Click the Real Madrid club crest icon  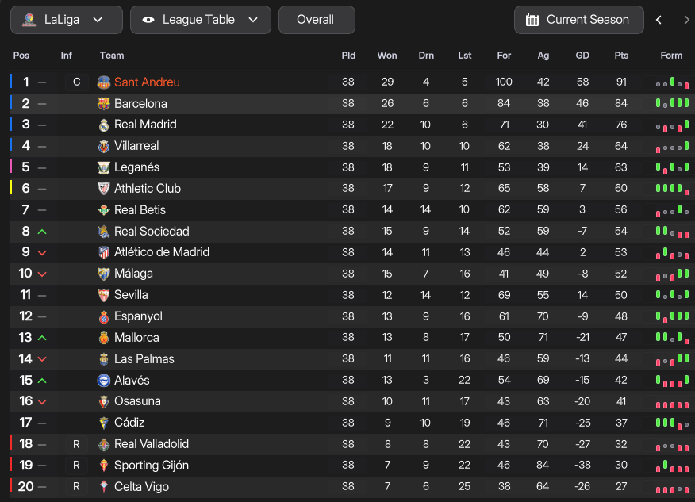point(103,125)
